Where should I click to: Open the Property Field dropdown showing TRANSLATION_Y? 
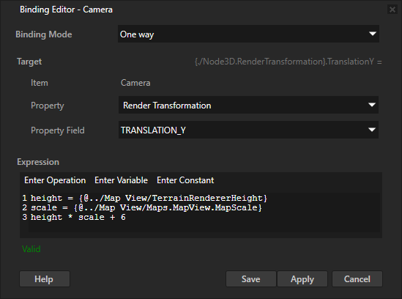[248, 130]
